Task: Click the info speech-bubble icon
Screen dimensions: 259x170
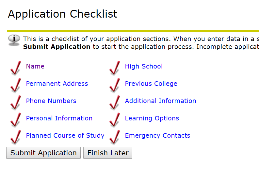Action: coord(14,40)
